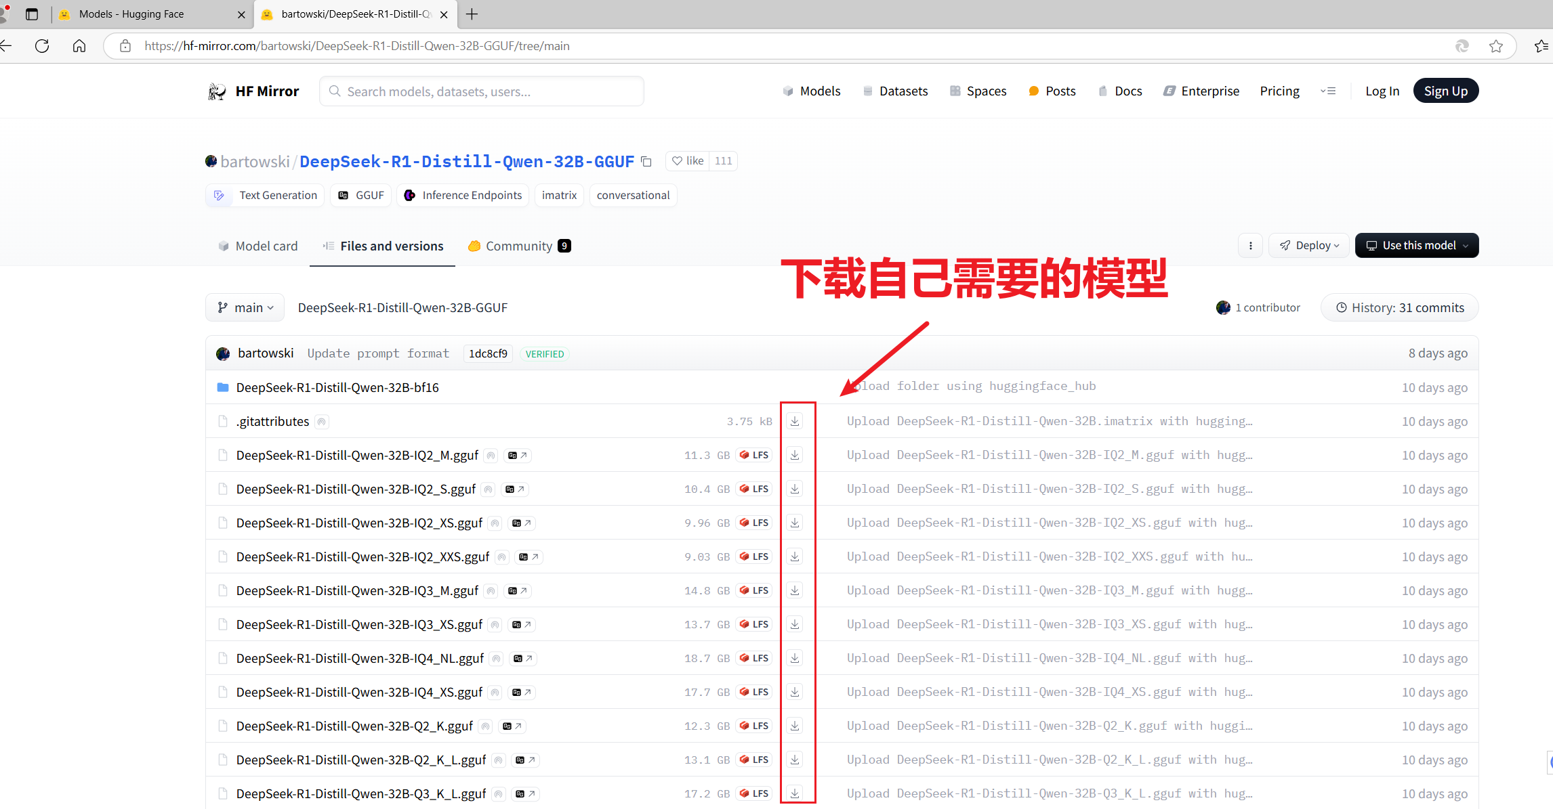
Task: Download the Q2_K.gguf file
Action: (795, 726)
